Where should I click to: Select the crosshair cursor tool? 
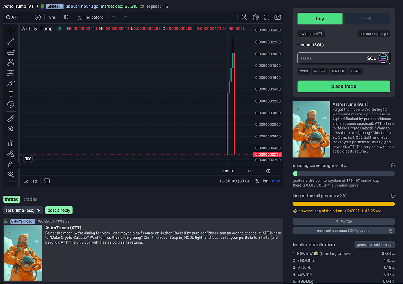click(x=11, y=31)
